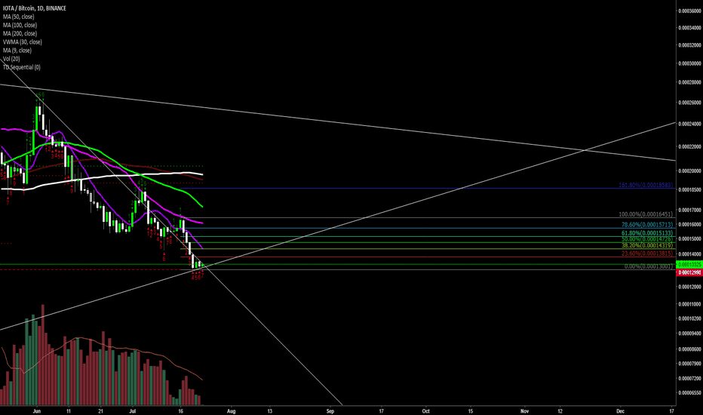Click the 0.00014000 price axis label

pos(689,254)
